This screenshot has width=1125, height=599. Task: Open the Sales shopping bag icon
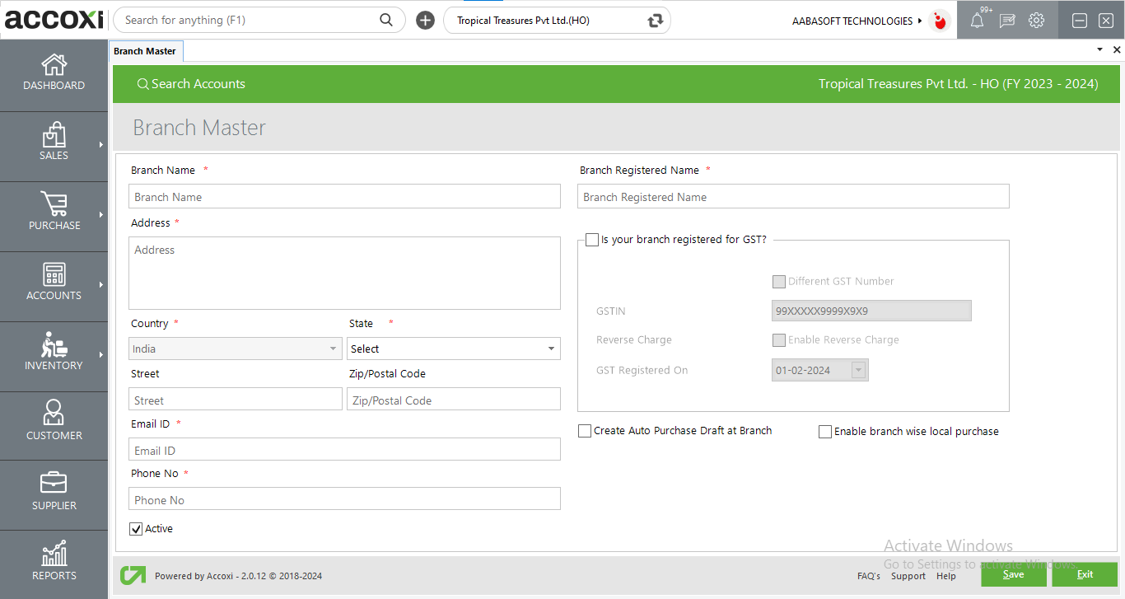pyautogui.click(x=54, y=135)
